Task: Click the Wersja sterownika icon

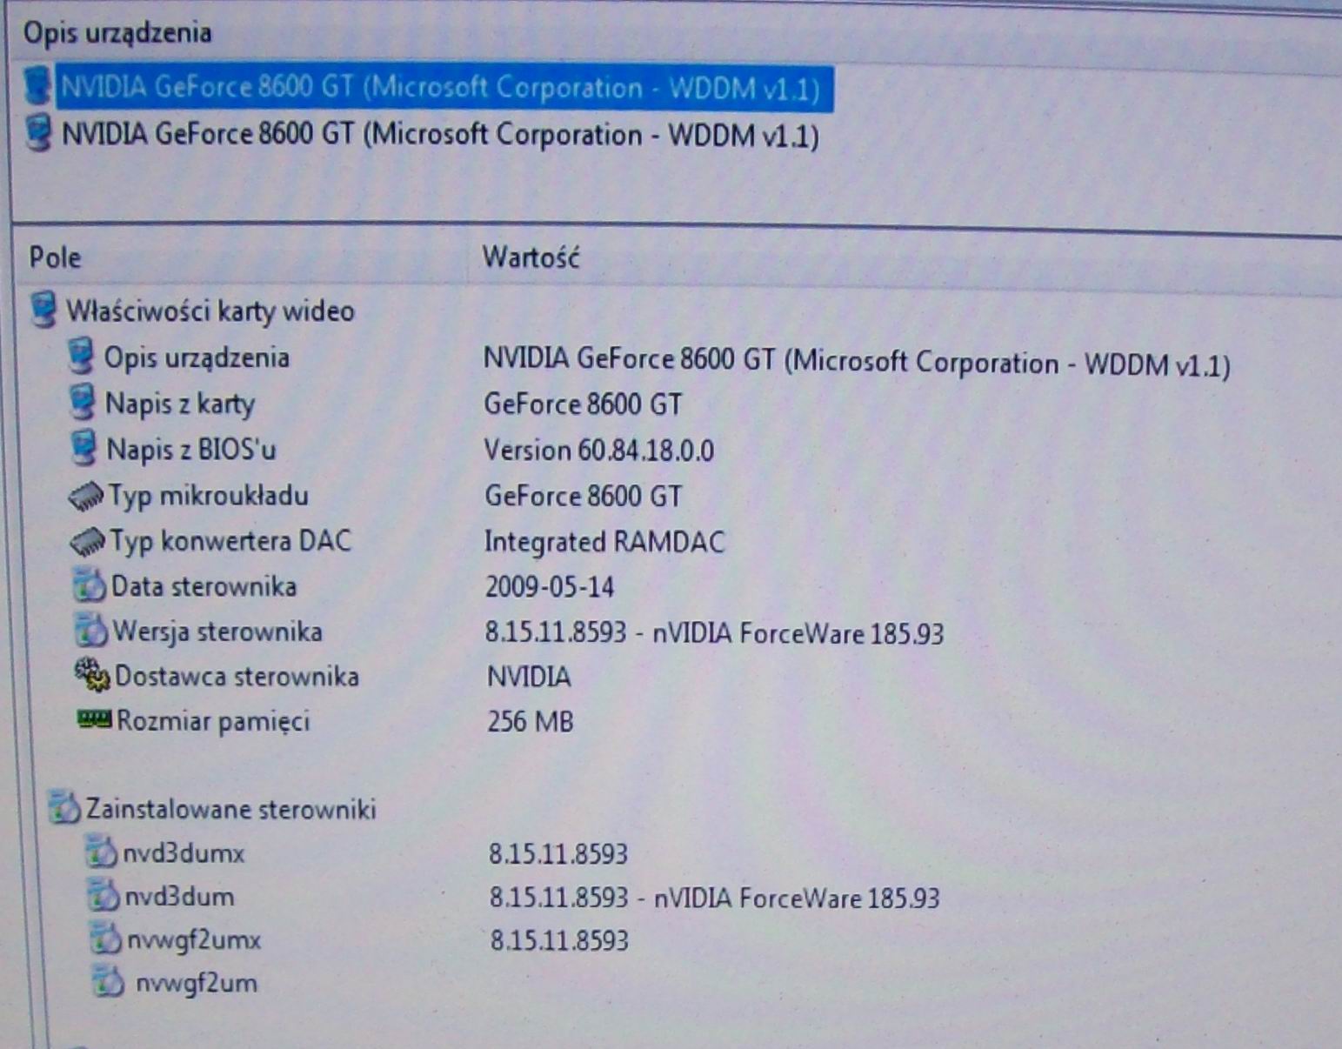Action: point(90,631)
